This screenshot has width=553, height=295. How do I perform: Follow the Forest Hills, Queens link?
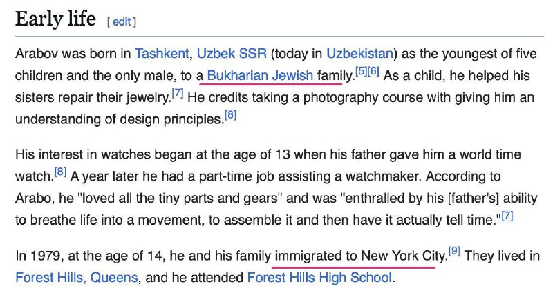tap(77, 277)
